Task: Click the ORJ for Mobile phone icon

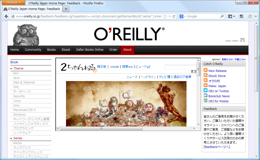Action: (205, 100)
